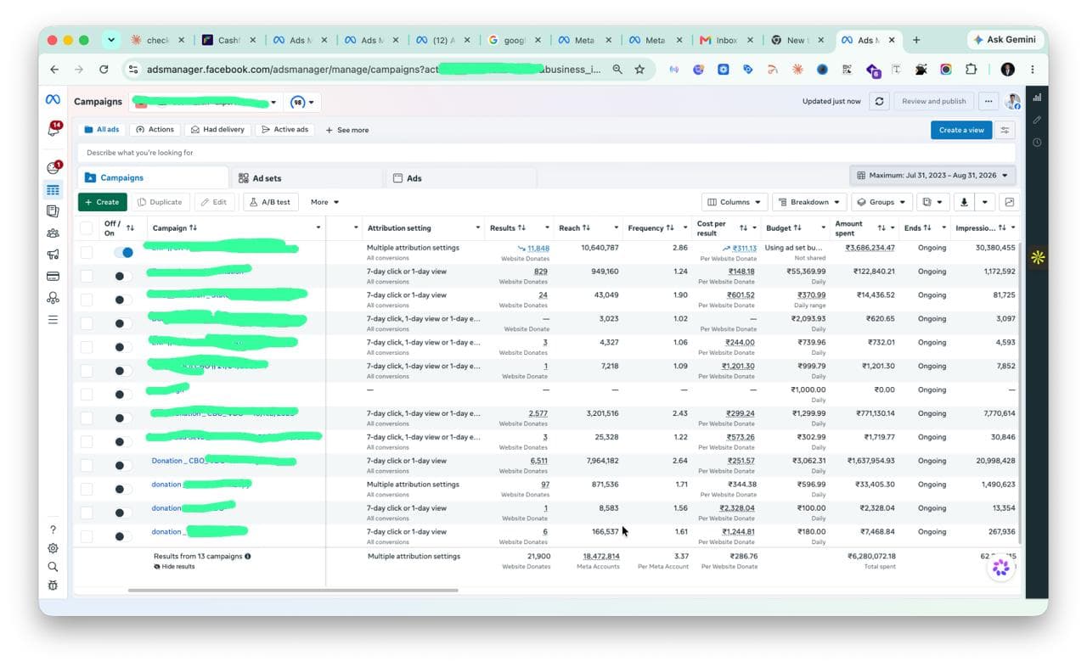Open the Billing card icon in sidebar
This screenshot has height=667, width=1087.
tap(53, 277)
